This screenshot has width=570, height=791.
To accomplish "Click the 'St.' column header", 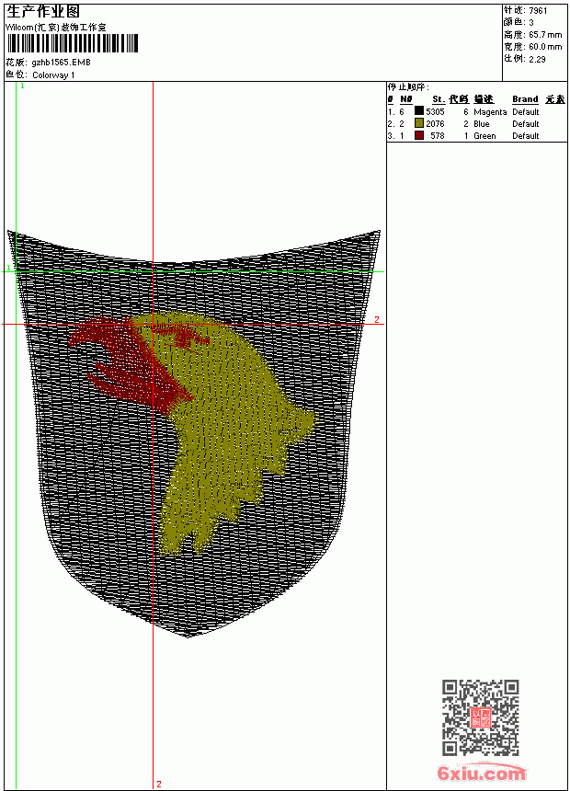I will point(439,99).
